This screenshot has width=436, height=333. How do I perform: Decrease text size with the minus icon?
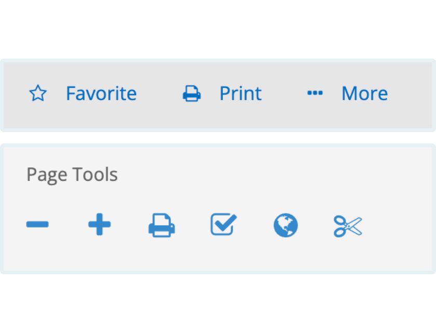pos(37,225)
